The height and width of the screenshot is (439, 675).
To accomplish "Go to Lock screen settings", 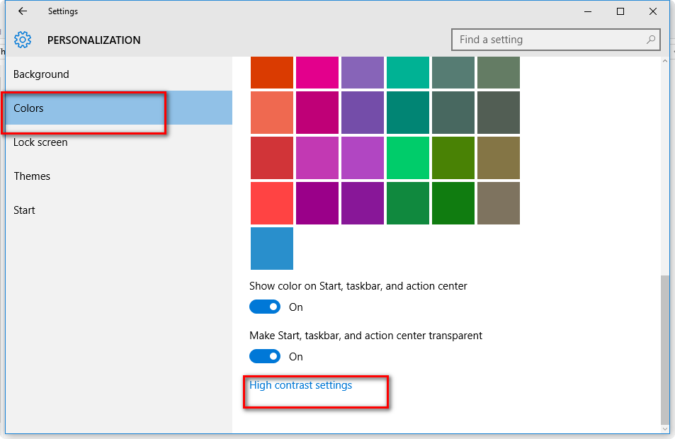I will tap(40, 142).
